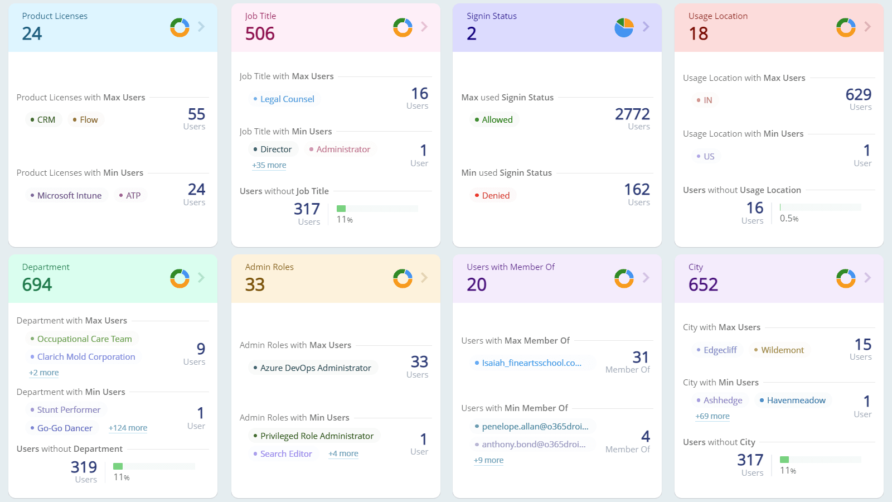Open the Product Licenses donut chart
The width and height of the screenshot is (892, 502).
pos(180,27)
